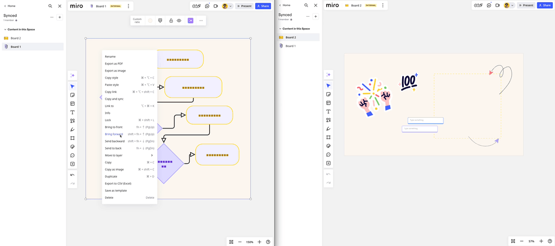
Task: Click the undo arrow in Board 1 toolbar
Action: [x=72, y=175]
